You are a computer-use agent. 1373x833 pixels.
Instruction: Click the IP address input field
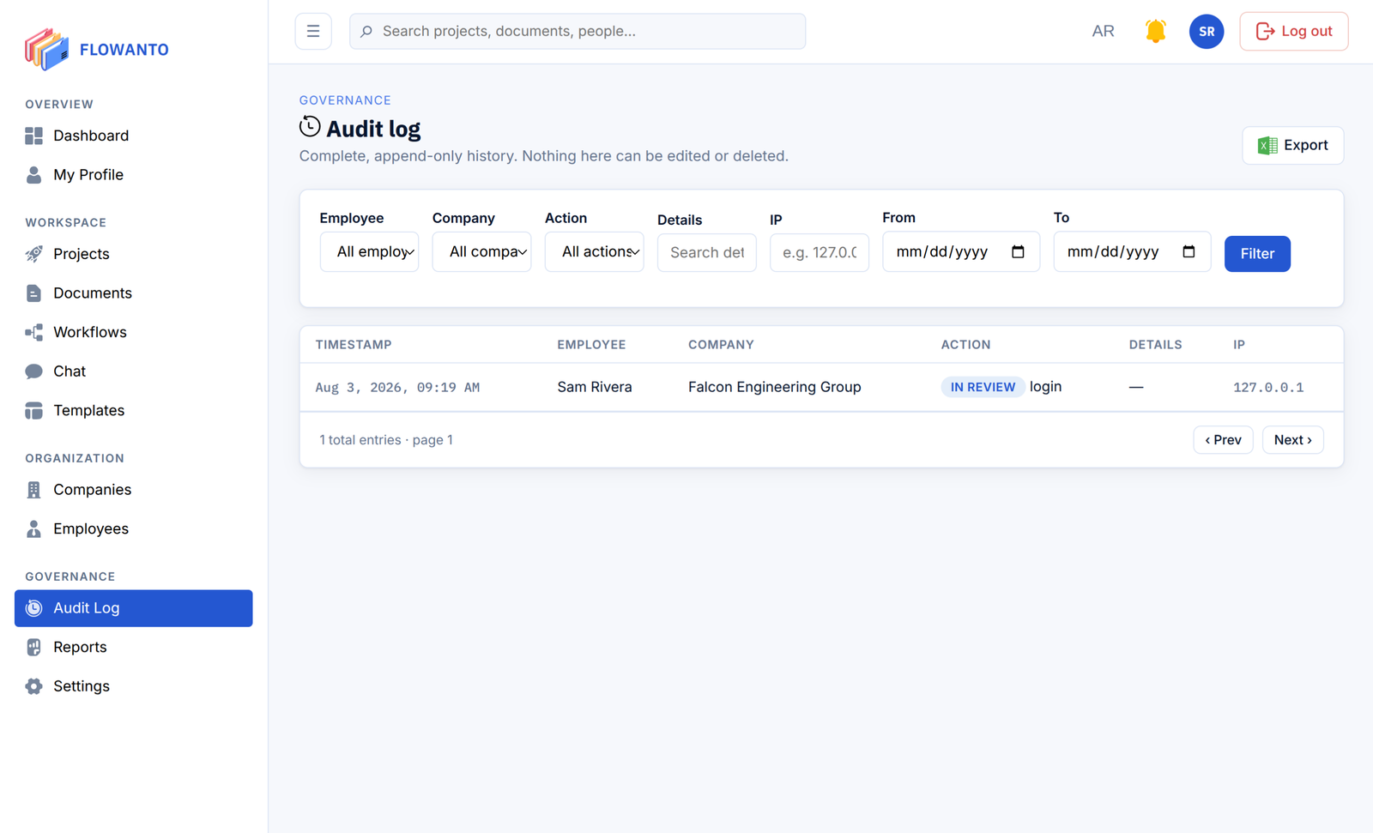(819, 253)
